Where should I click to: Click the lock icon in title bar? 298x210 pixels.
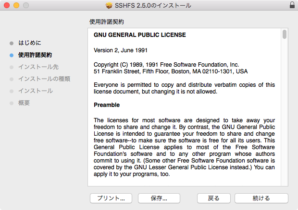pos(292,5)
